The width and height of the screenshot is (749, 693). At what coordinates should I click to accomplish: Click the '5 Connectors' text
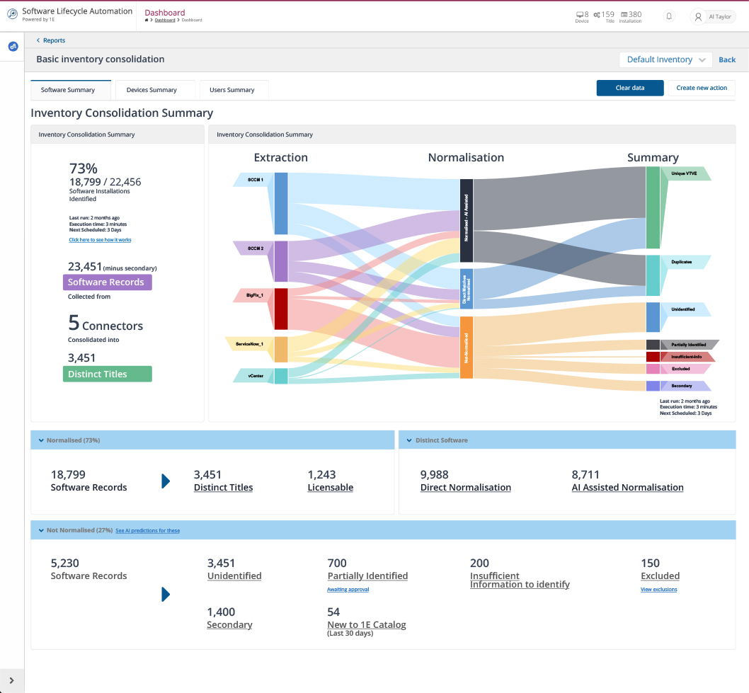[105, 323]
